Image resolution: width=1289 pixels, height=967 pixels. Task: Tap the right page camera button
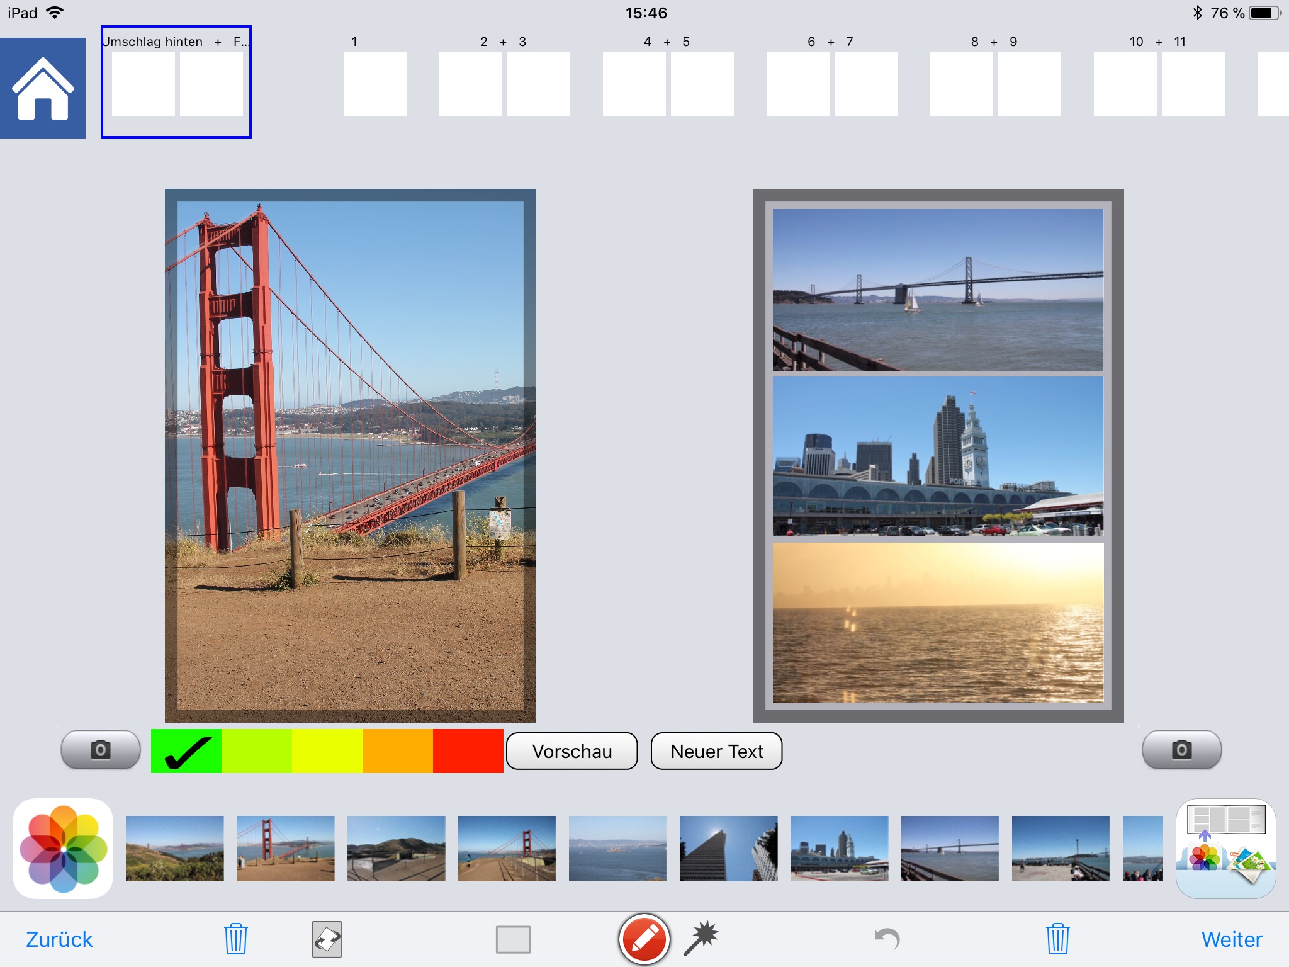[1181, 750]
